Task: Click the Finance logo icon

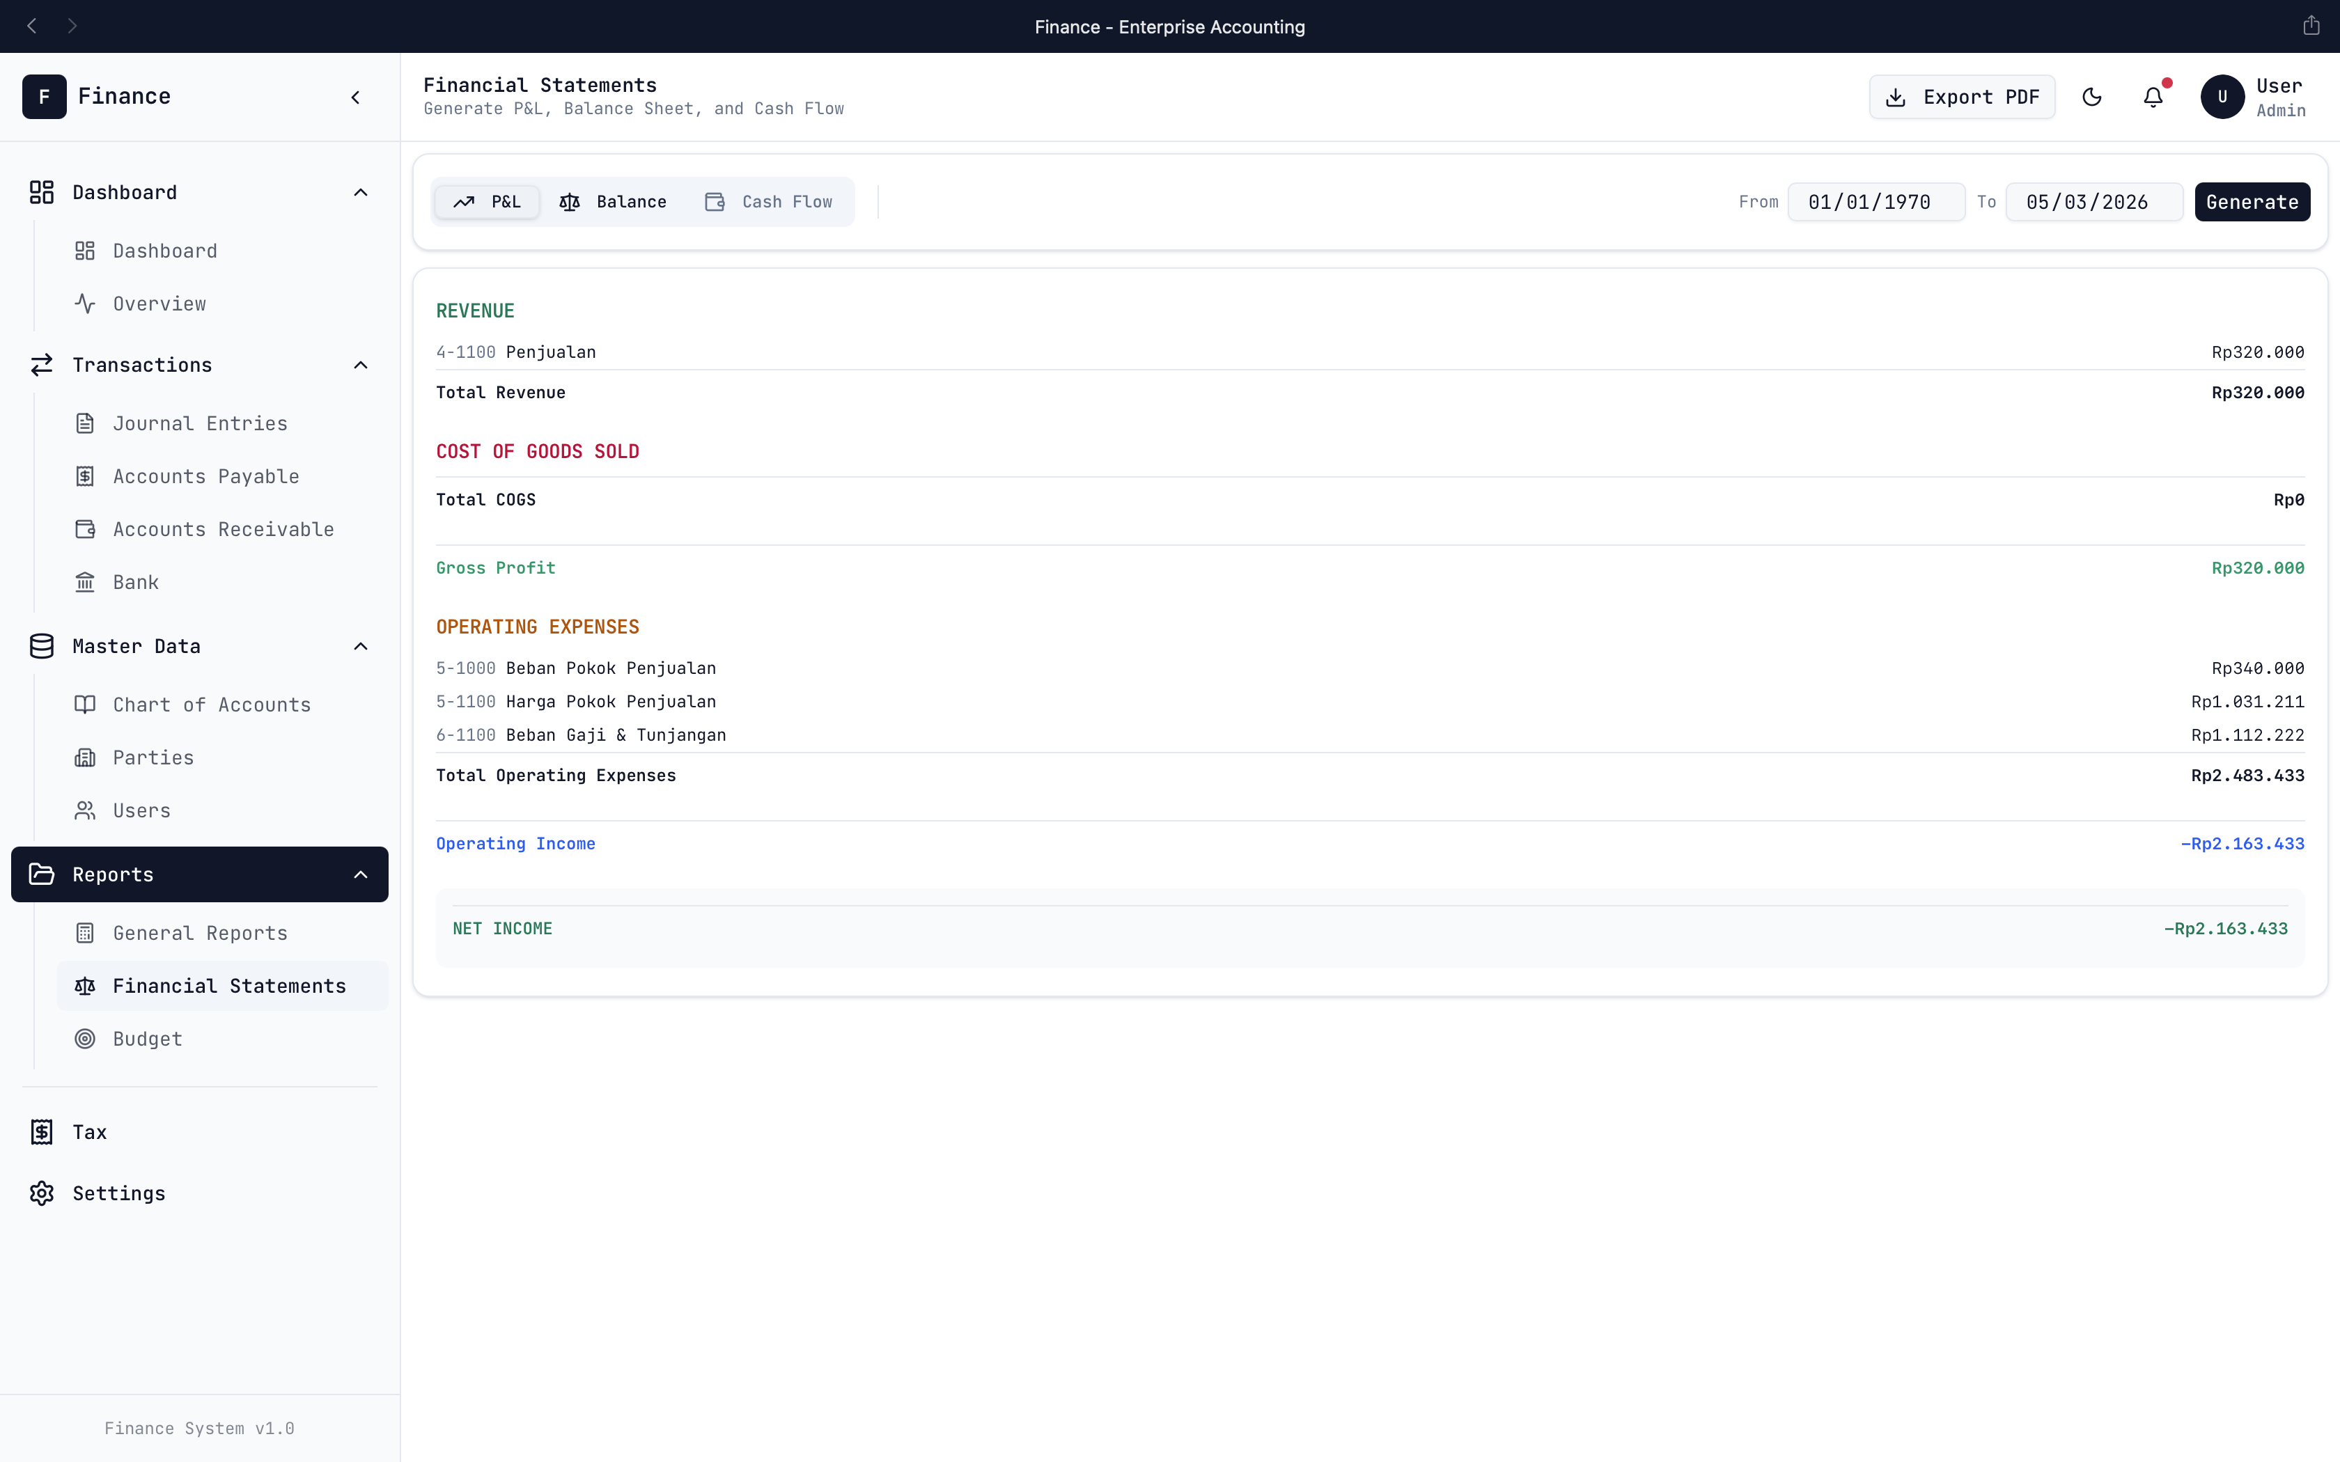Action: pos(45,97)
